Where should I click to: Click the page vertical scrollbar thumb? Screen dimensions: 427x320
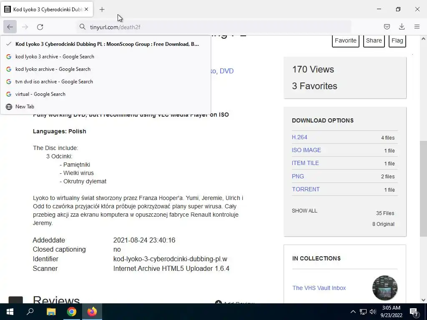423,188
